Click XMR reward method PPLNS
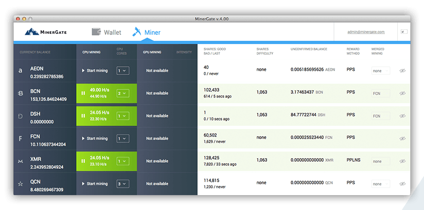Image resolution: width=424 pixels, height=210 pixels. coord(354,160)
